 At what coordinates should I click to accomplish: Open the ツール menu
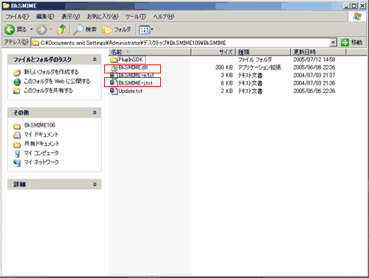[135, 16]
